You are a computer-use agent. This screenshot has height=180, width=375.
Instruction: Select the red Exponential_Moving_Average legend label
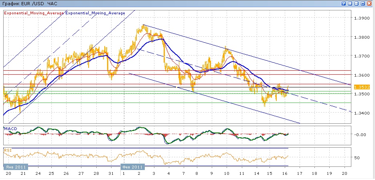pyautogui.click(x=34, y=13)
